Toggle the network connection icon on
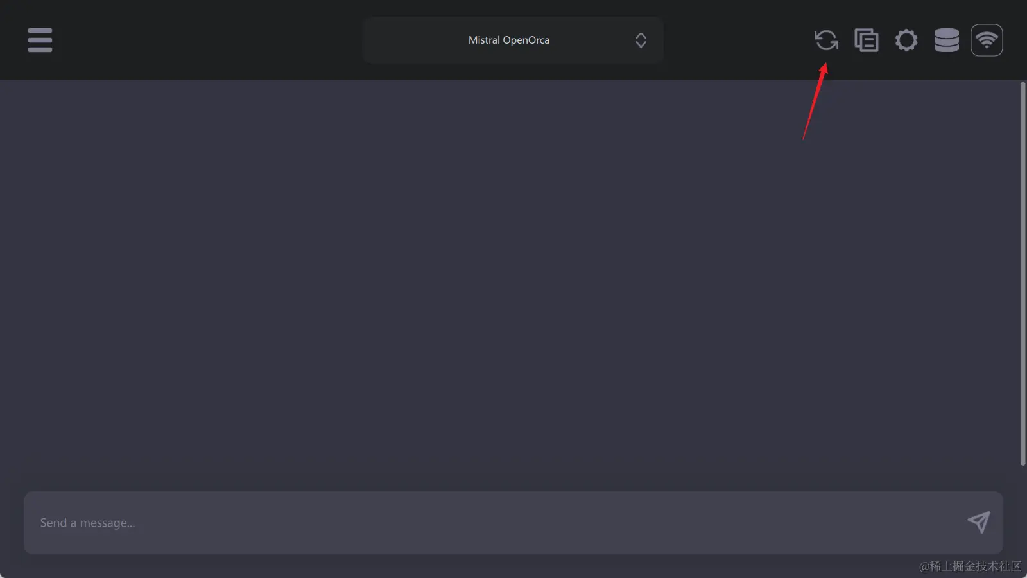Screen dimensions: 1027x578 [x=987, y=40]
